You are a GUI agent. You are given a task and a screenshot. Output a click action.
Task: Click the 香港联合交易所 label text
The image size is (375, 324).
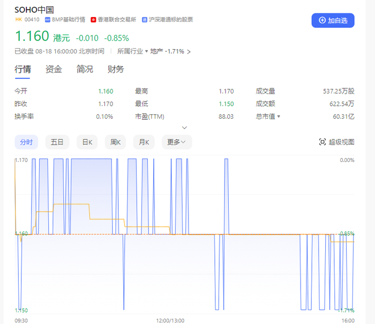pyautogui.click(x=117, y=20)
